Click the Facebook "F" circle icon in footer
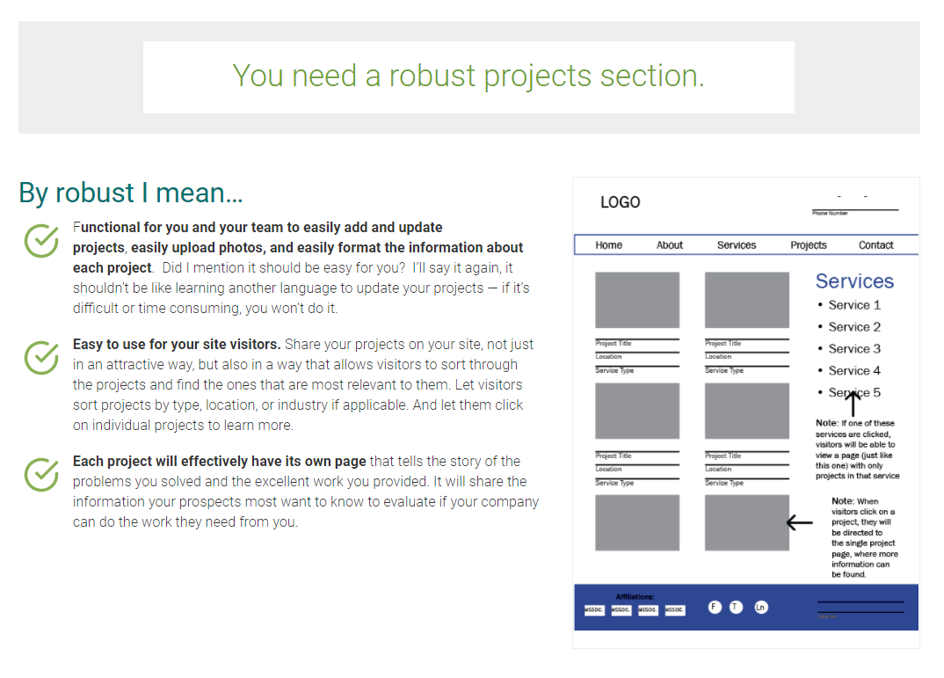Image resolution: width=944 pixels, height=678 pixels. 715,607
